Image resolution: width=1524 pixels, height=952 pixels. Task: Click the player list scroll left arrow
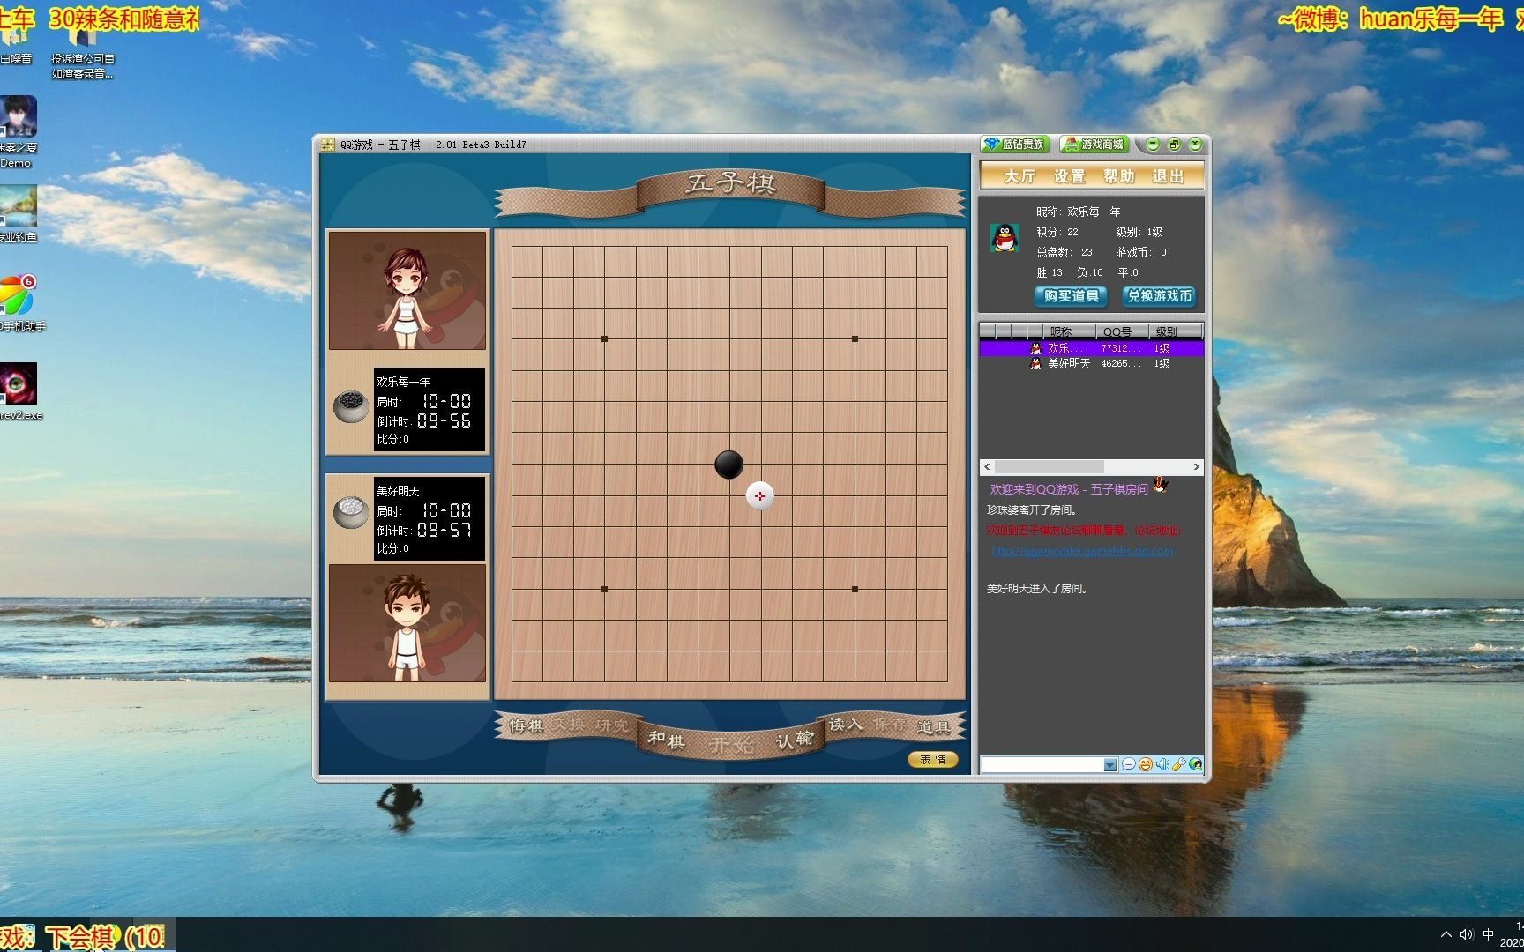pos(987,466)
